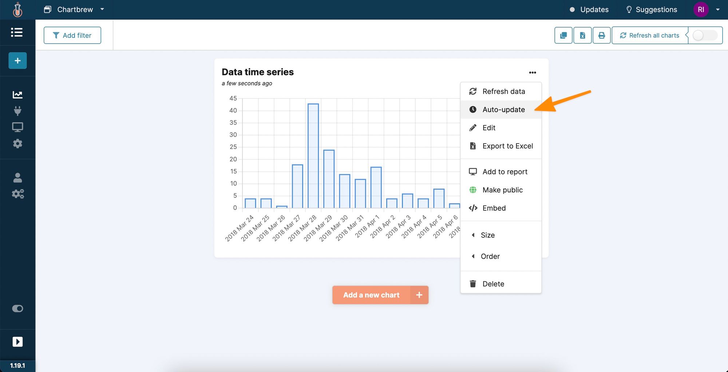Choose Make public in the chart menu

click(502, 190)
